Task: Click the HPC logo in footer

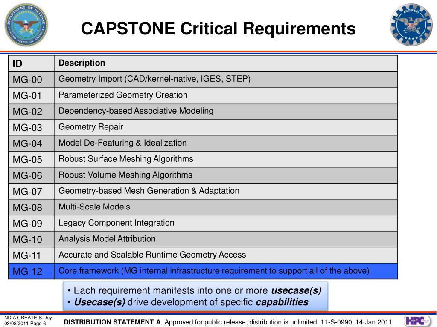Action: pyautogui.click(x=417, y=321)
